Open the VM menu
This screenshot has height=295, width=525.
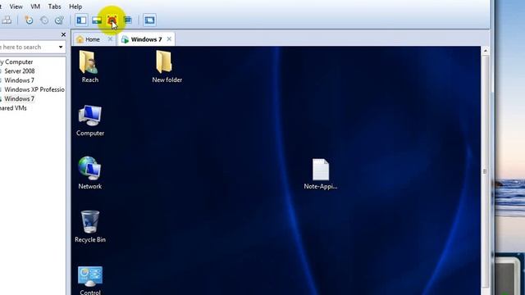click(x=35, y=7)
